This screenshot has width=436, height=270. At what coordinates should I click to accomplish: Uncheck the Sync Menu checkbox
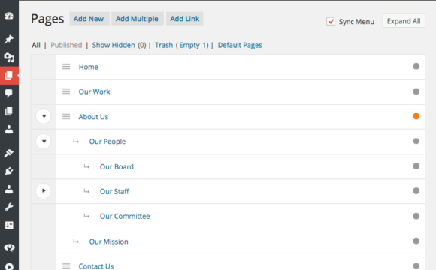tap(331, 21)
